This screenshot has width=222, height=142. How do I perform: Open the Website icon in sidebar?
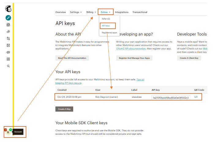point(8,45)
